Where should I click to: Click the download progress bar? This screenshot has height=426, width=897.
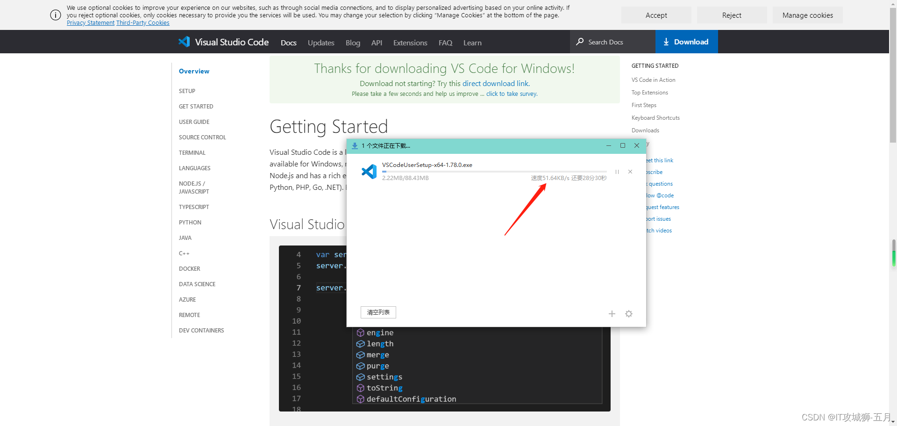coord(494,172)
